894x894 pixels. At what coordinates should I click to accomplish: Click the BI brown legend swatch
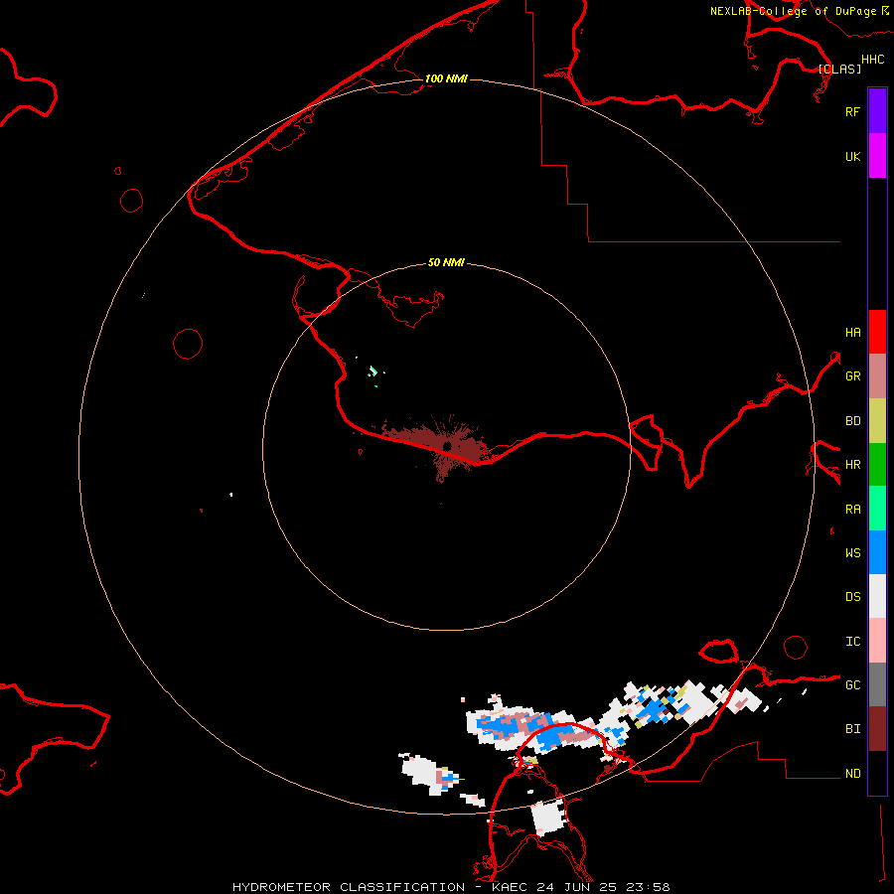coord(877,729)
